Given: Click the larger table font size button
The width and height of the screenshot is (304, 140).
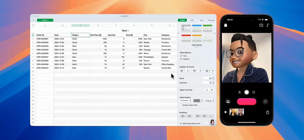Looking at the screenshot, I should tap(212, 90).
